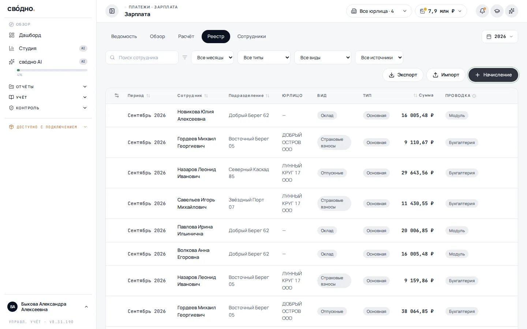This screenshot has height=329, width=527.
Task: Open the Все источники dropdown
Action: pos(379,57)
